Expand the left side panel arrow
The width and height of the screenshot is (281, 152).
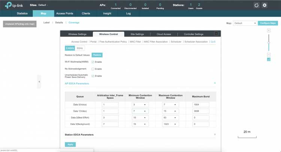tap(39, 81)
